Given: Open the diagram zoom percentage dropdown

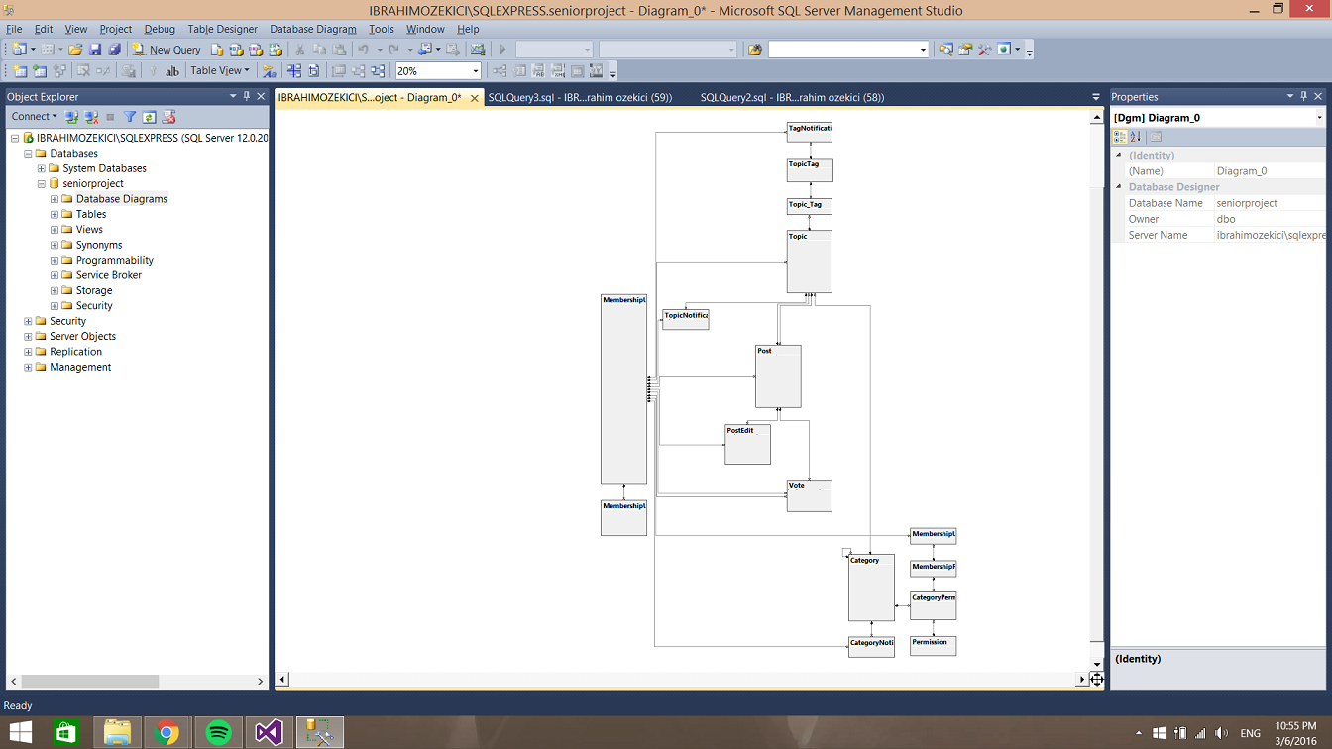Looking at the screenshot, I should tap(475, 71).
